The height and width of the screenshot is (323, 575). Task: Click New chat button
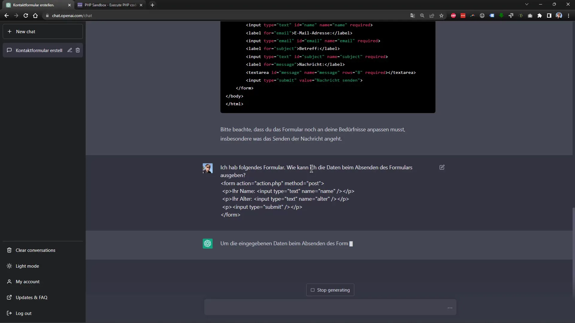[x=43, y=31]
